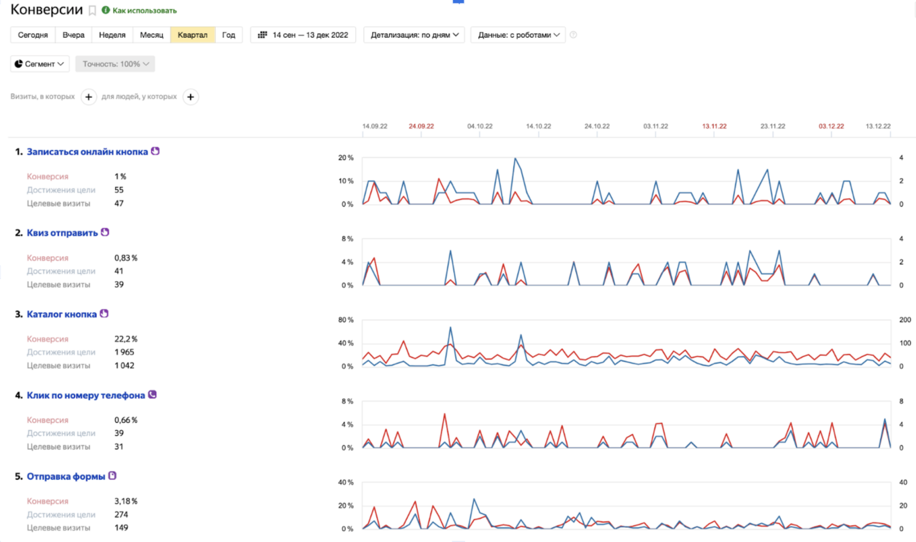Add a condition for людей, у которых
This screenshot has height=542, width=916.
pyautogui.click(x=190, y=97)
